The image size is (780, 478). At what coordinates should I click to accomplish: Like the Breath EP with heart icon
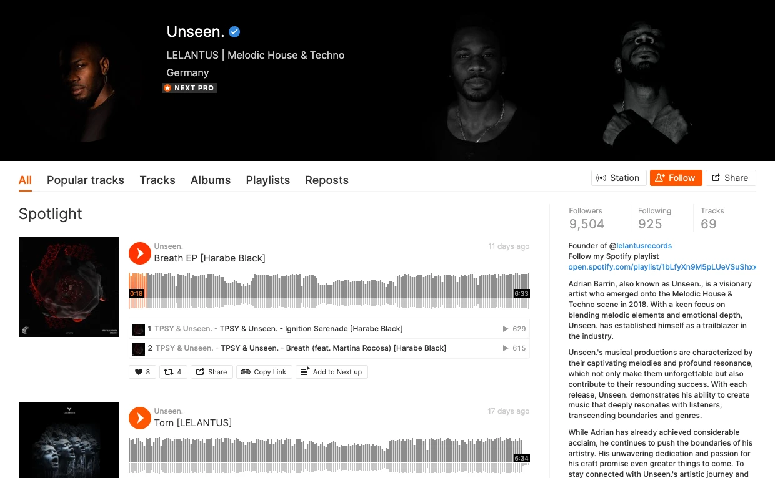142,372
